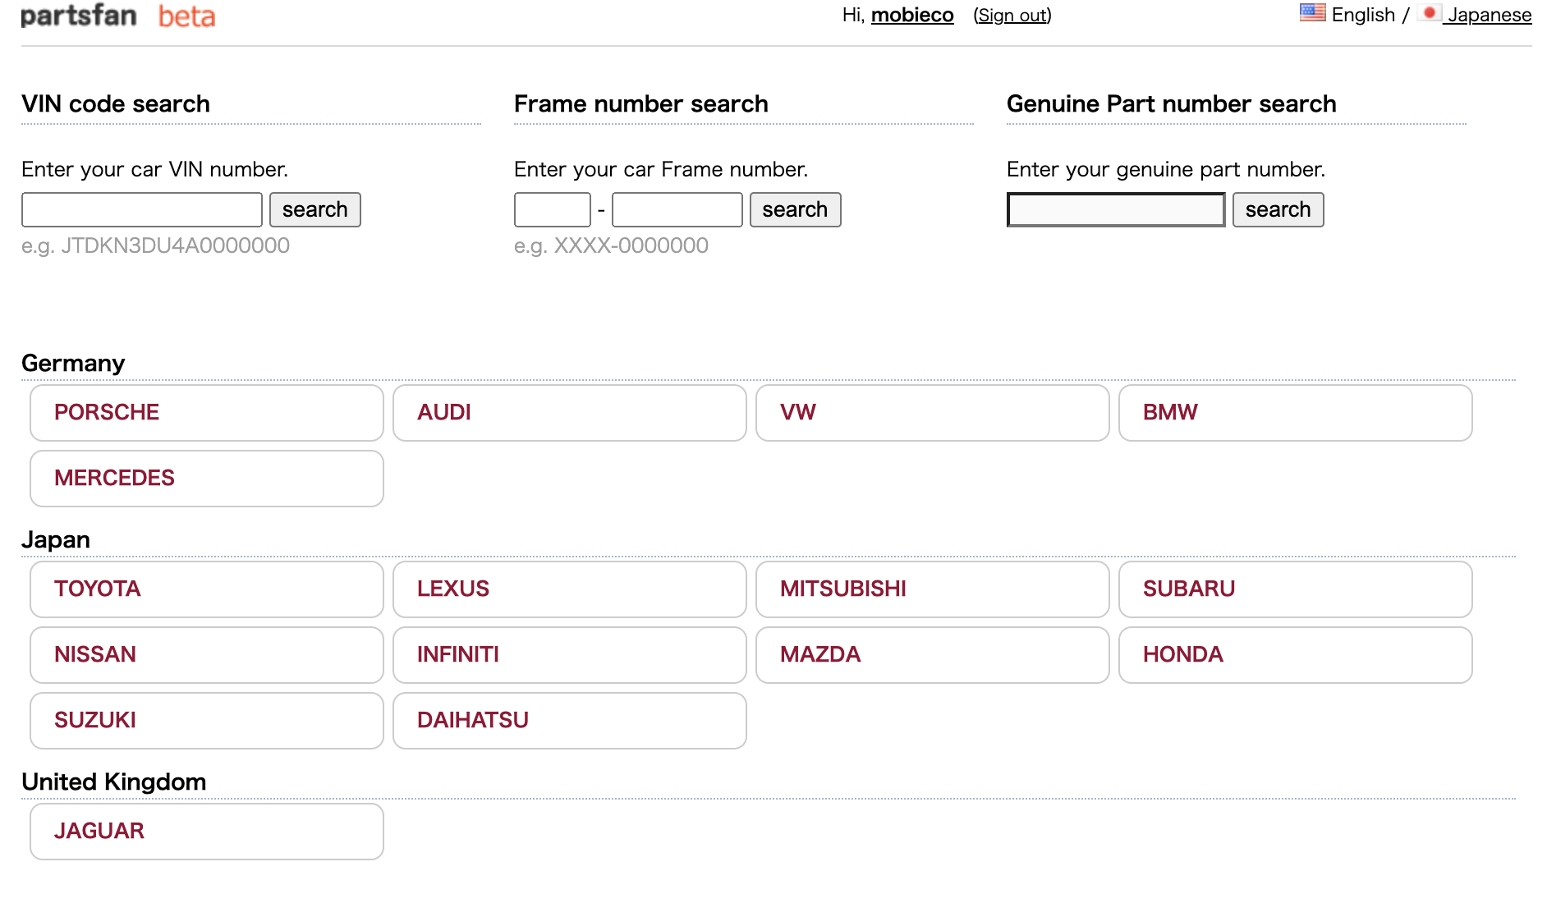Open the DAIHATSU brand catalog
This screenshot has height=903, width=1547.
tap(570, 721)
